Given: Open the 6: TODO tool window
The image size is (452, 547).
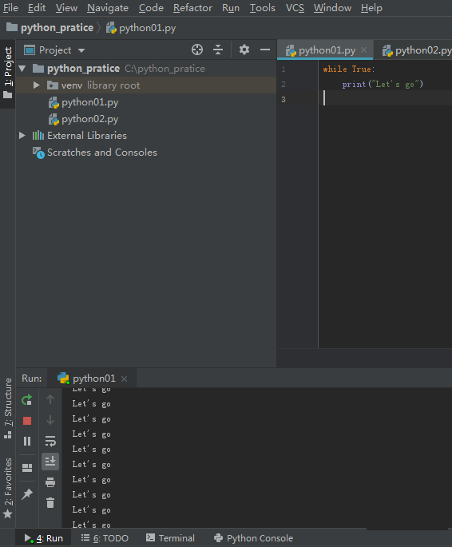Looking at the screenshot, I should (x=105, y=538).
